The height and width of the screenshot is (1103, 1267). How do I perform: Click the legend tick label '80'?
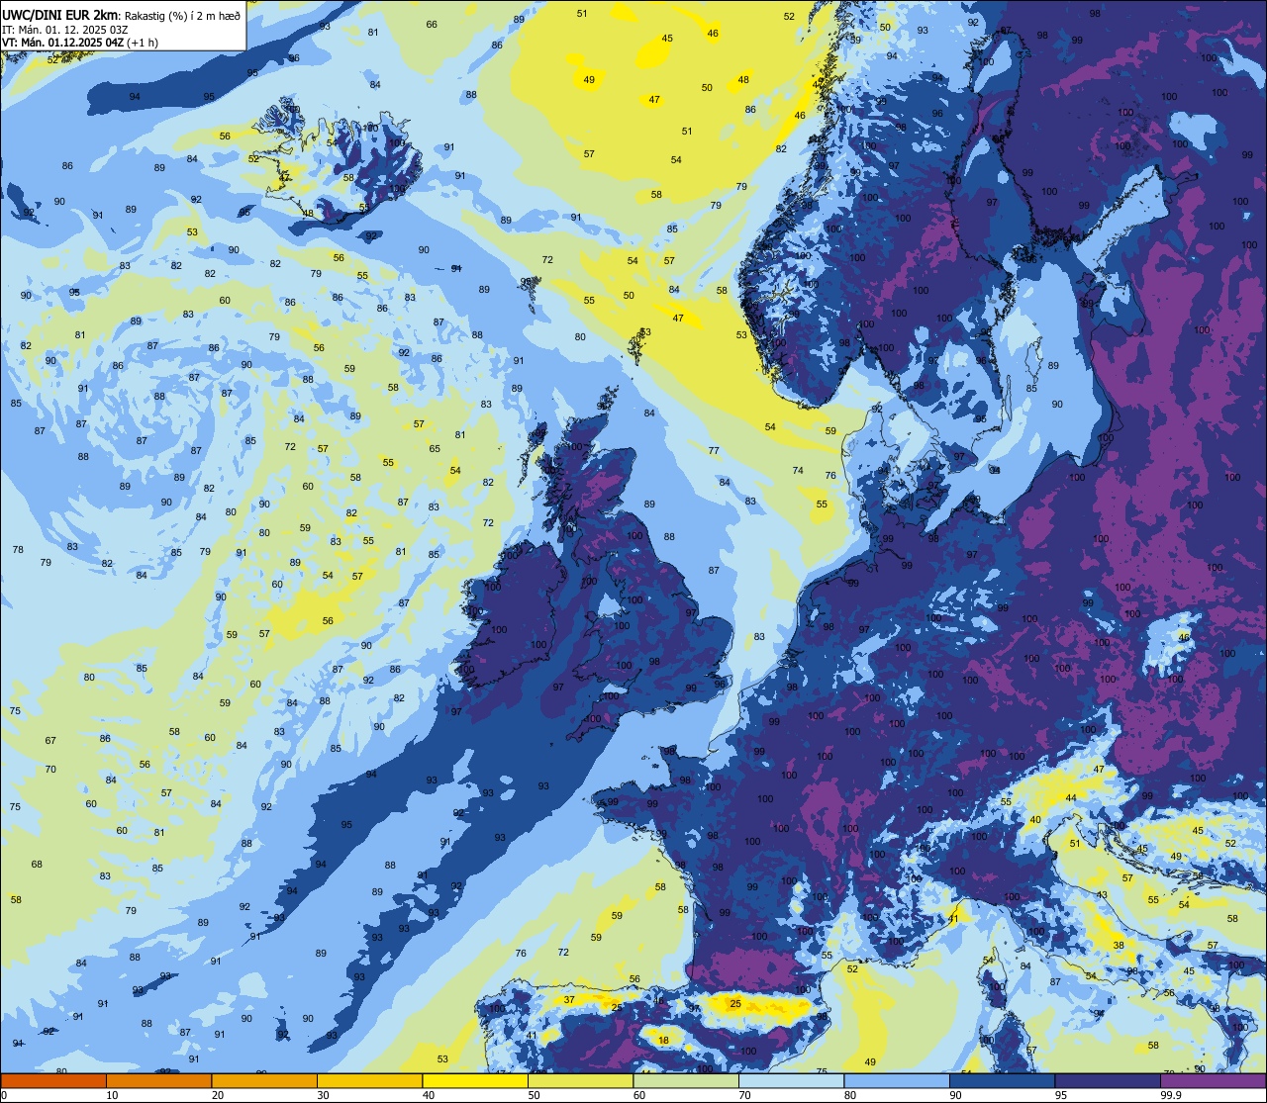point(850,1095)
